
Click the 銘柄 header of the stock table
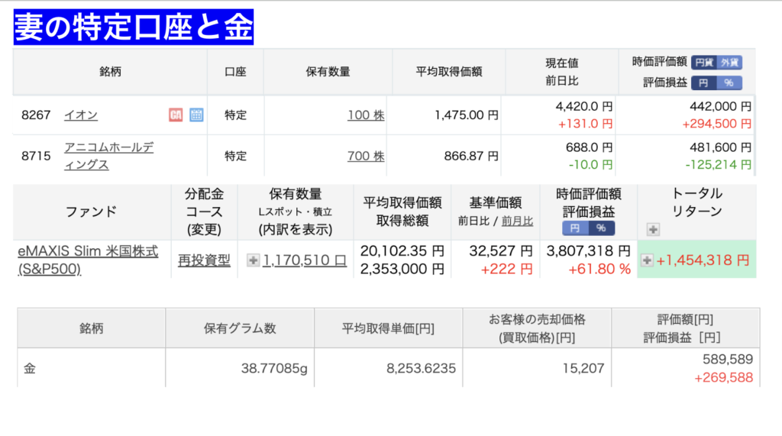coord(110,72)
